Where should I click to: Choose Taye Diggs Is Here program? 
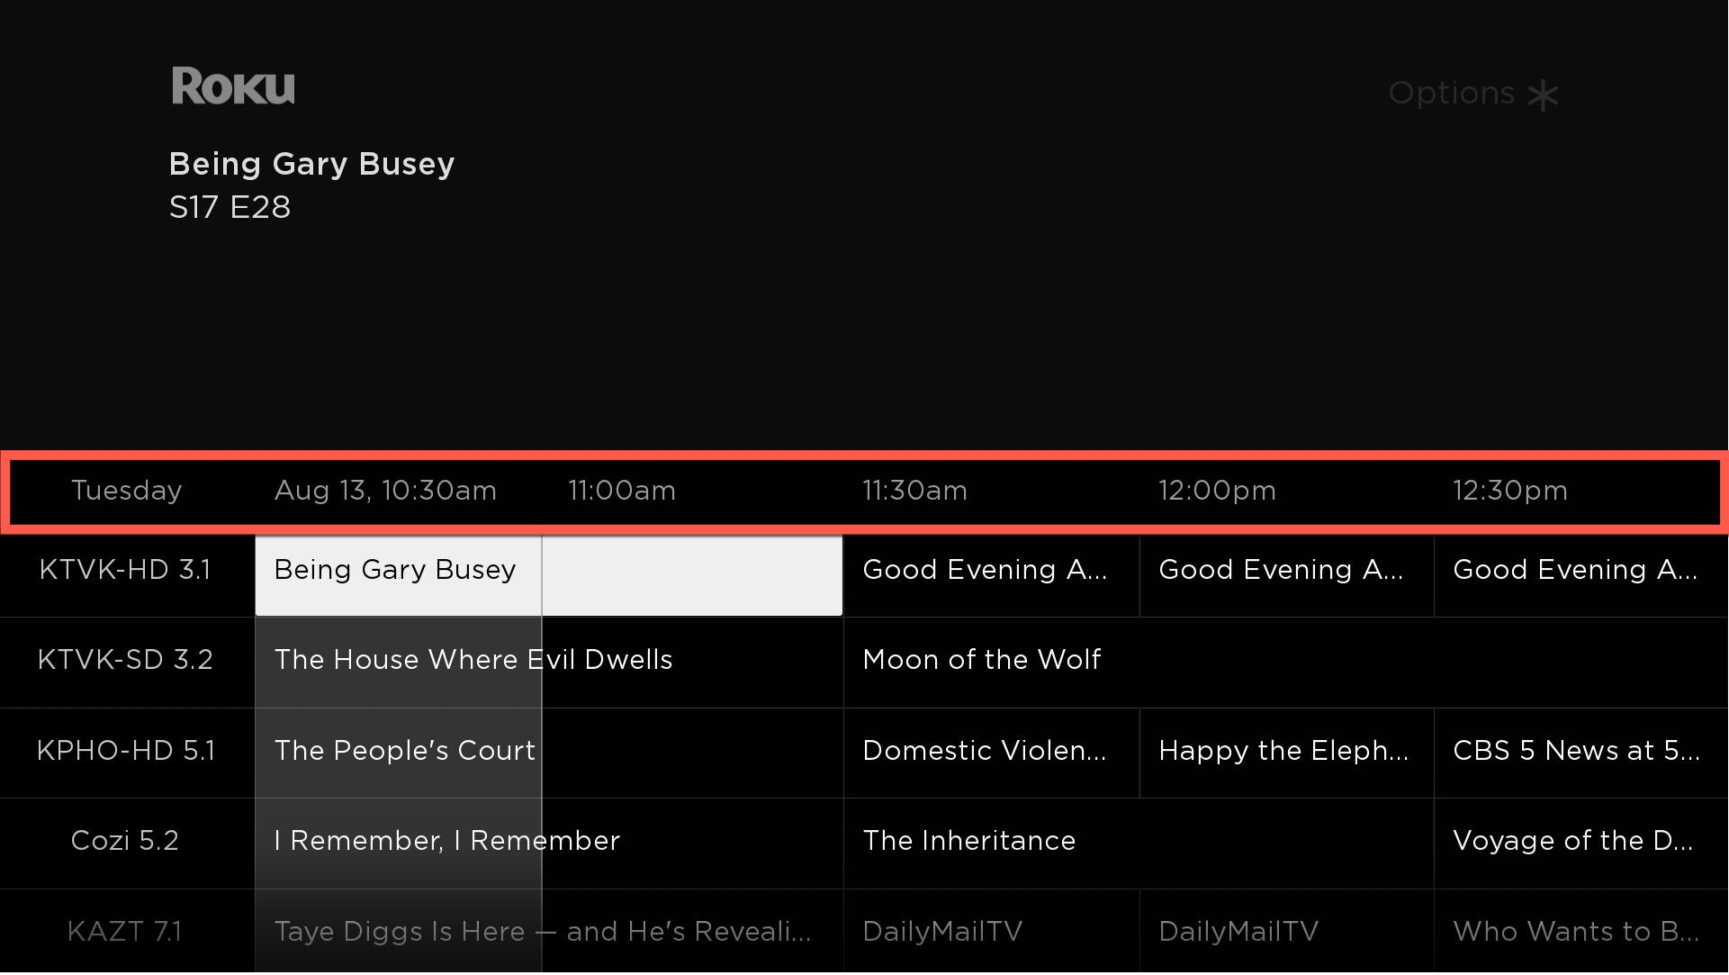[549, 933]
